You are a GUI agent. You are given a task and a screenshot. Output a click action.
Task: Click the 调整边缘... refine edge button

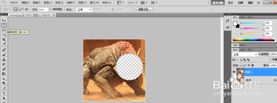[144, 9]
